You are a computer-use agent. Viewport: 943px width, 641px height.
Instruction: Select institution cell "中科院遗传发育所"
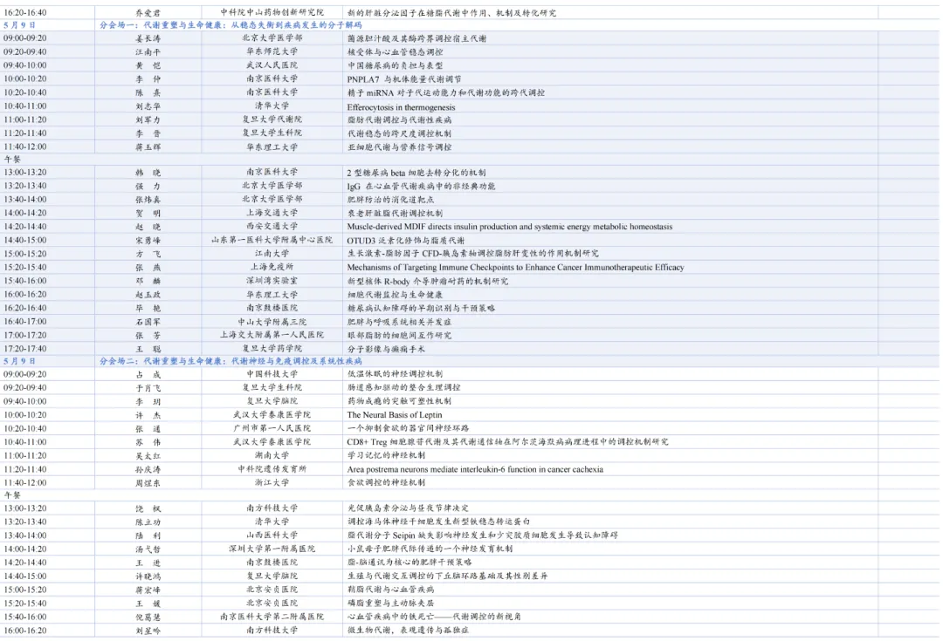pyautogui.click(x=272, y=468)
